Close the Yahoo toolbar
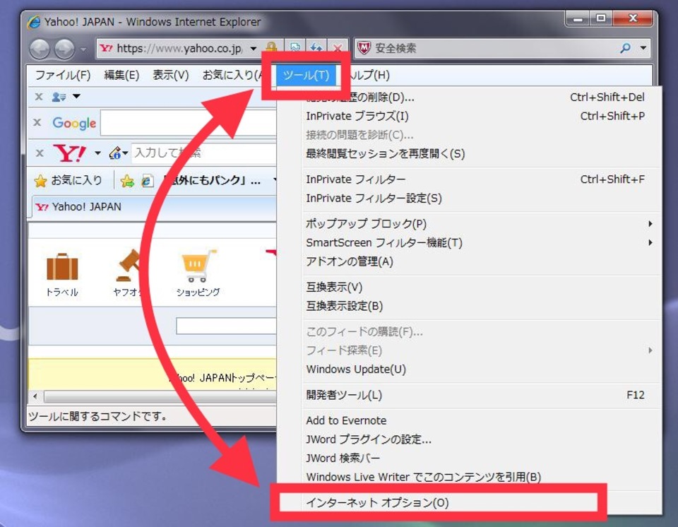678x527 pixels. [40, 153]
